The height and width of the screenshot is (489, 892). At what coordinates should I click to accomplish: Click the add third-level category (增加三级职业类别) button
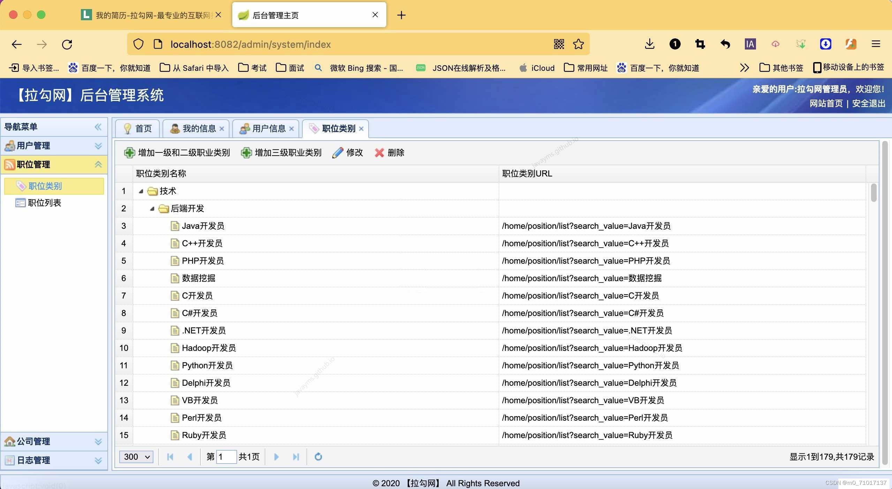coord(281,153)
